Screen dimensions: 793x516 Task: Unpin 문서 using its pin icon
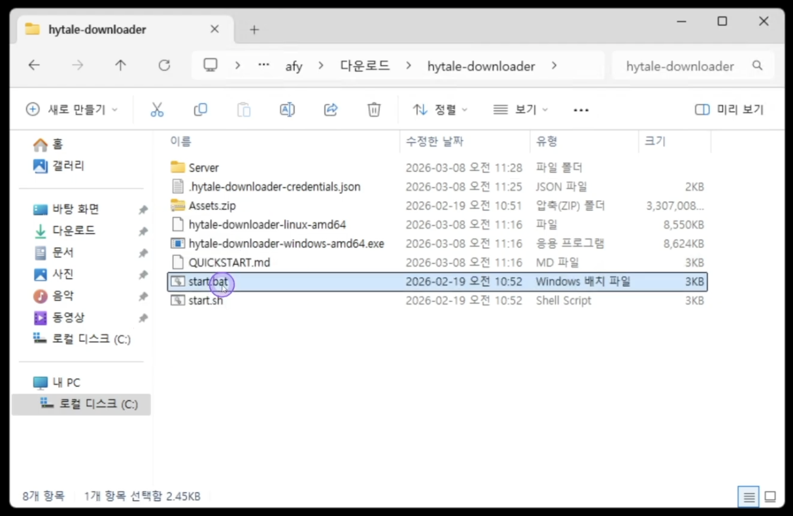(143, 253)
